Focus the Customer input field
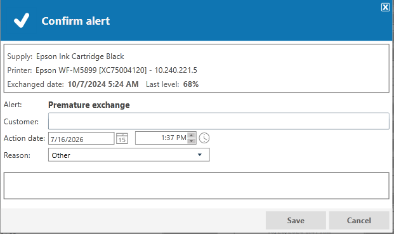Image resolution: width=394 pixels, height=234 pixels. click(x=219, y=121)
